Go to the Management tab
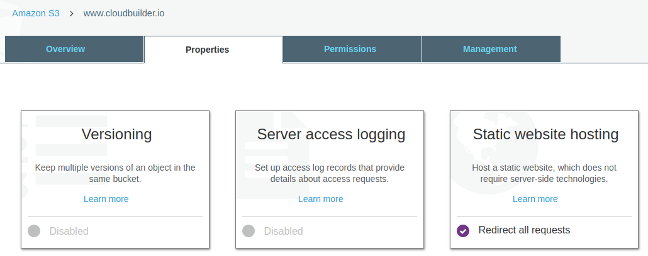648x256 pixels. [x=489, y=49]
